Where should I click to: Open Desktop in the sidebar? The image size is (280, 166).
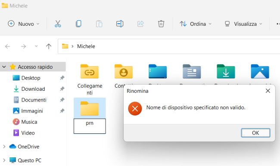point(31,78)
